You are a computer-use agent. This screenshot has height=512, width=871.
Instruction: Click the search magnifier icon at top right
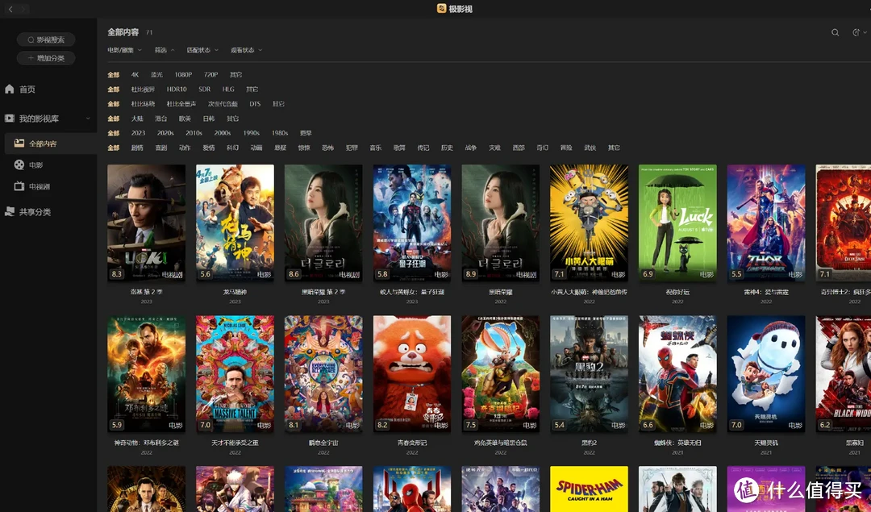coord(836,33)
